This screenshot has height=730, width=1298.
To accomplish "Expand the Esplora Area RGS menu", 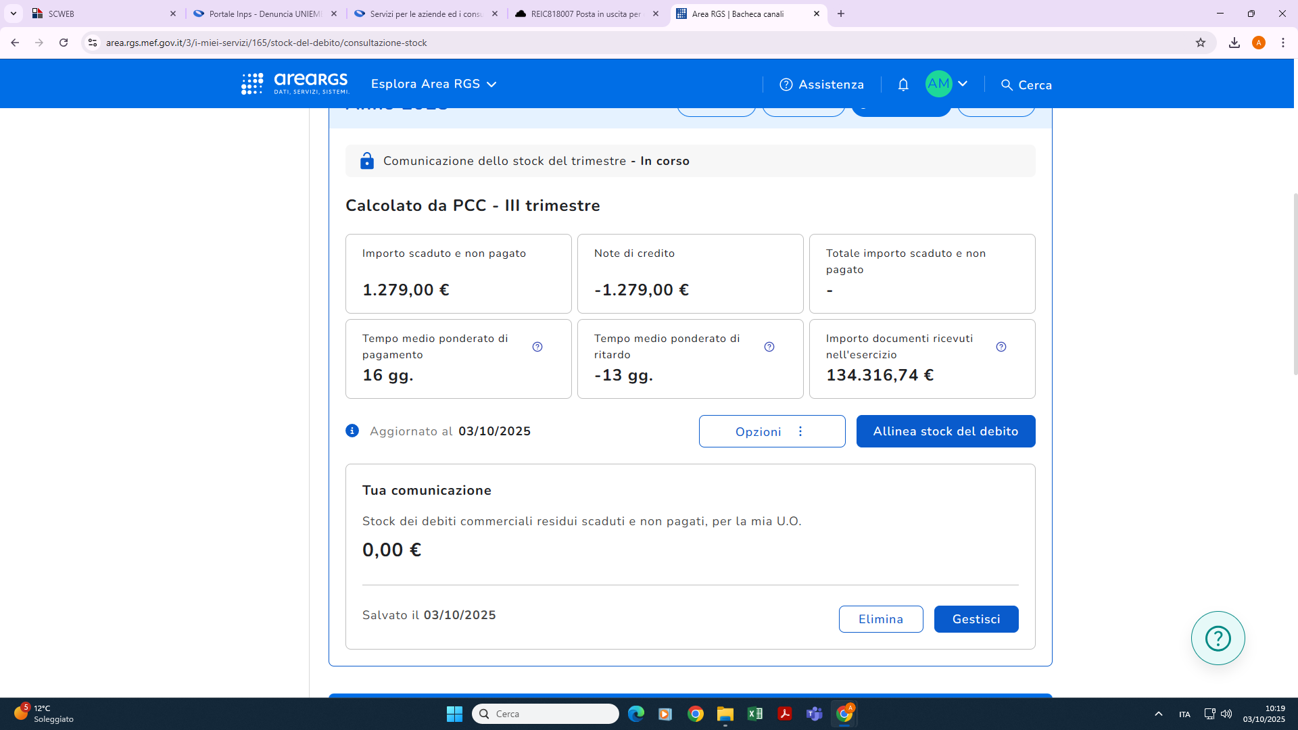I will click(434, 84).
